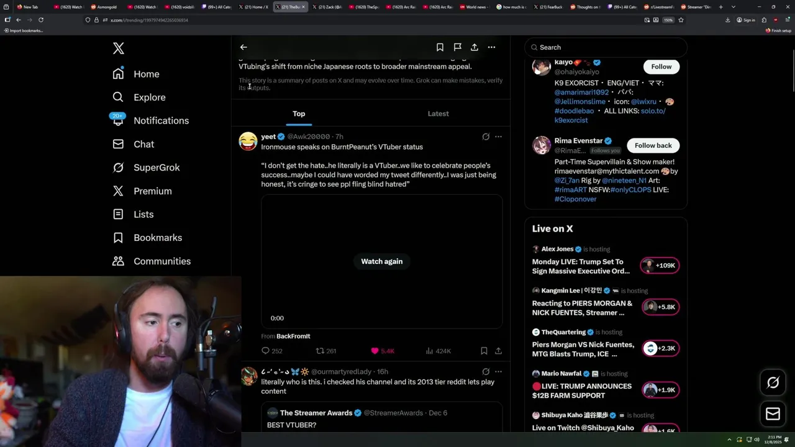Open the floating Grok button
This screenshot has width=795, height=447.
tap(773, 382)
